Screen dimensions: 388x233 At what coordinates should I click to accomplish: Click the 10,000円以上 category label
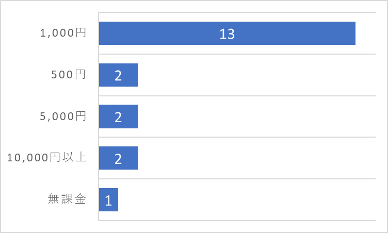click(47, 158)
